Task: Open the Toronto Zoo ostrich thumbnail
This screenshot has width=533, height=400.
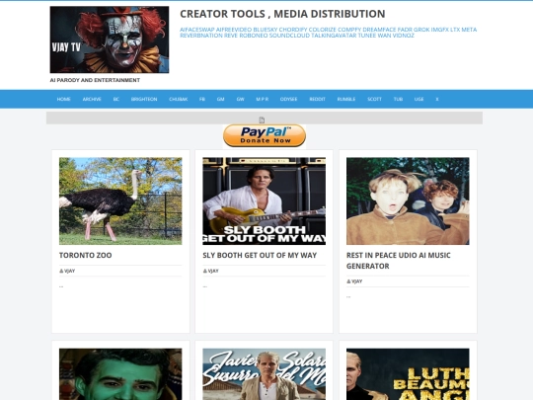Action: (x=120, y=201)
